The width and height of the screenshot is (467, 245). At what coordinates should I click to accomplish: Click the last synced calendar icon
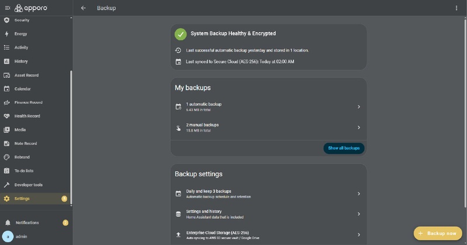coord(178,62)
